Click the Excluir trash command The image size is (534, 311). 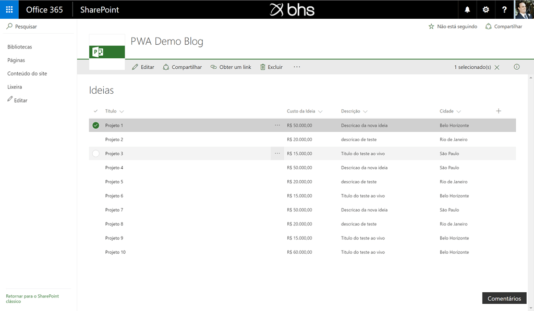271,67
